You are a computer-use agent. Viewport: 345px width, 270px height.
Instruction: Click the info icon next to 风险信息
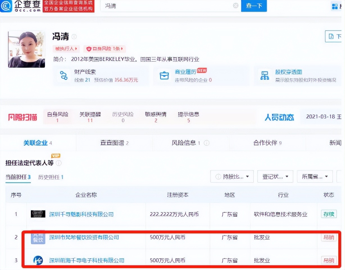pos(206,143)
